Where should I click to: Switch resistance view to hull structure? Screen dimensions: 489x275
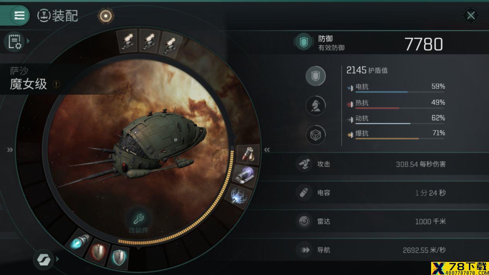(x=316, y=135)
